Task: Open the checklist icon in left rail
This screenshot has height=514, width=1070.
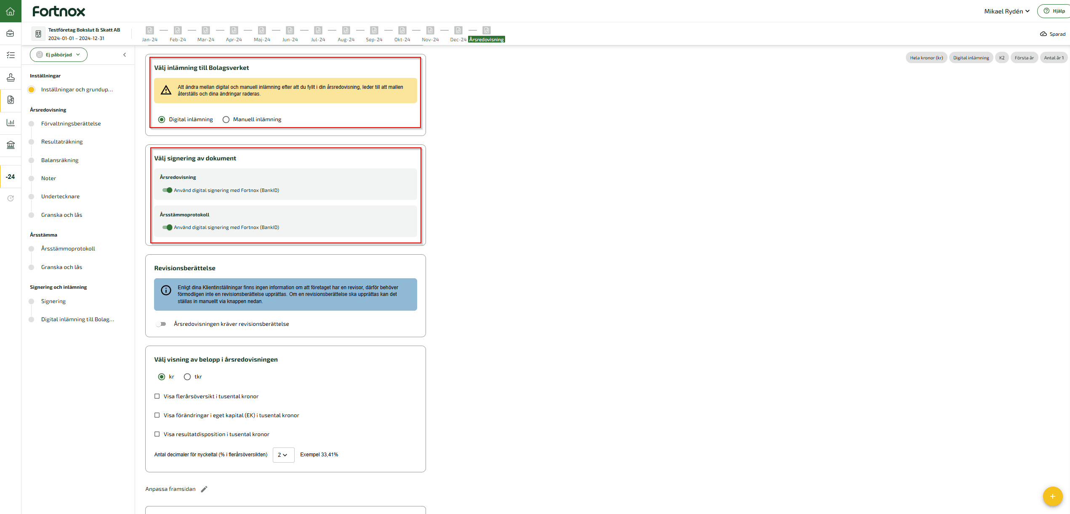Action: pos(11,55)
